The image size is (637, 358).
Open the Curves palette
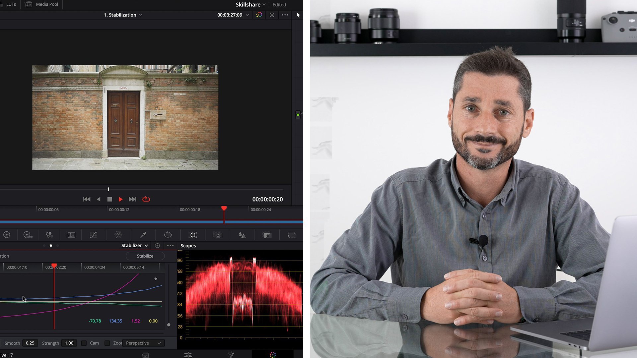[94, 235]
